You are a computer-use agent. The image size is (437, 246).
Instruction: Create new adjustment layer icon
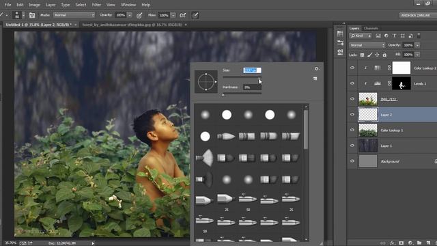point(410,243)
